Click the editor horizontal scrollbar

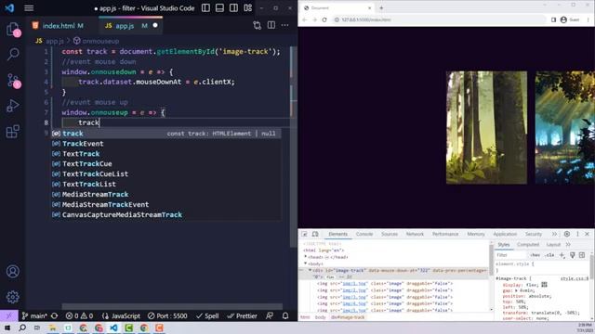172,306
